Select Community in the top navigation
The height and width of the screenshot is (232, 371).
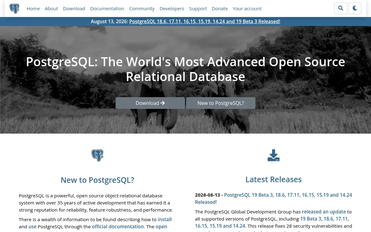click(x=142, y=8)
